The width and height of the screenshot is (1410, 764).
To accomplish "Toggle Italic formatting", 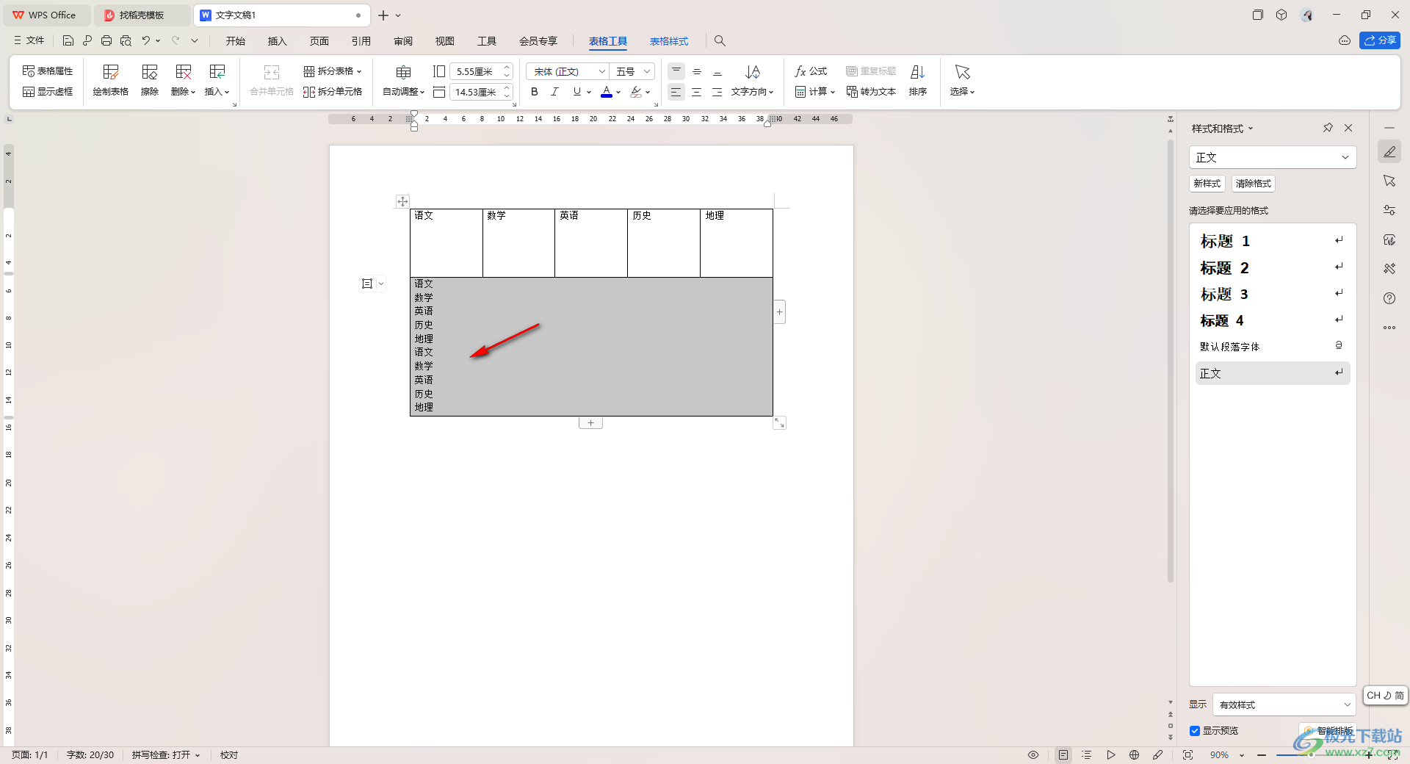I will click(x=555, y=92).
